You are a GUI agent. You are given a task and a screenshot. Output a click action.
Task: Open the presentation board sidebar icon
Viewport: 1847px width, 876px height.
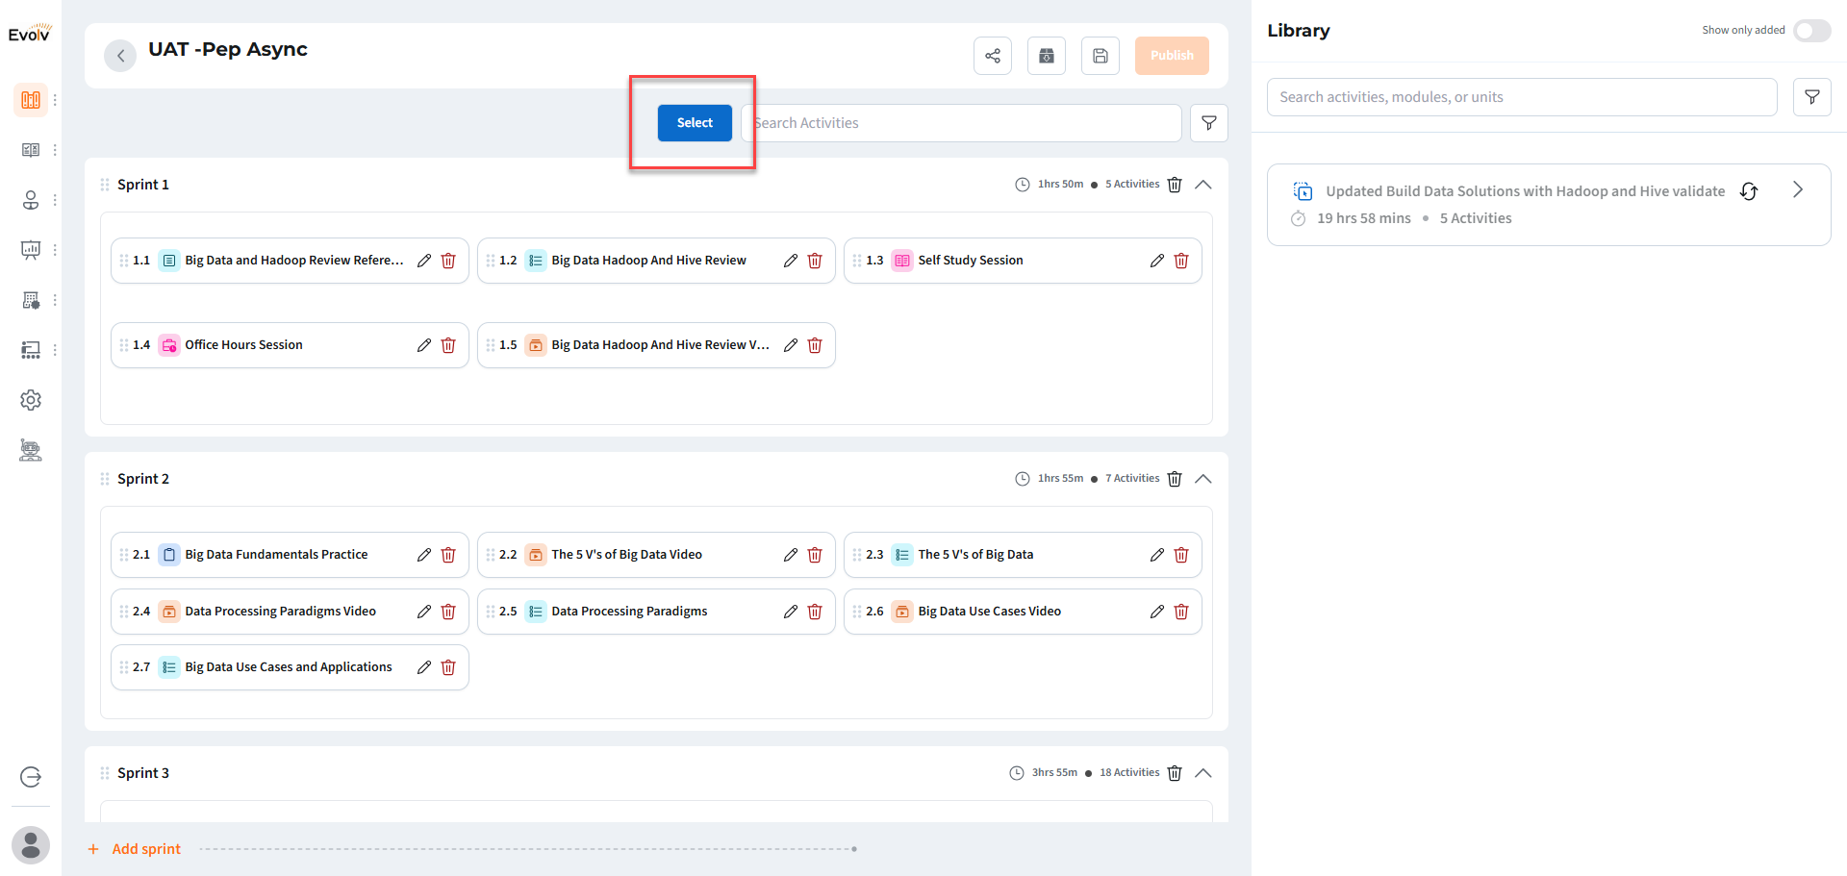[x=31, y=250]
